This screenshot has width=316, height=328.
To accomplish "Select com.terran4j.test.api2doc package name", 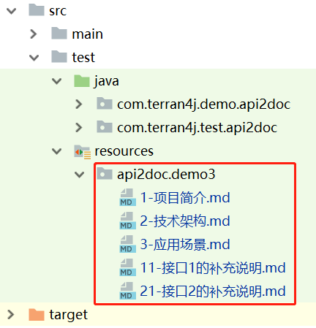I will click(197, 128).
